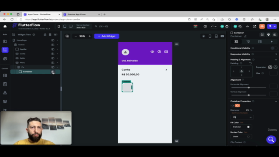Image resolution: width=279 pixels, height=157 pixels.
Task: Show device frame phone icon in canvas toolbar
Action: click(210, 36)
